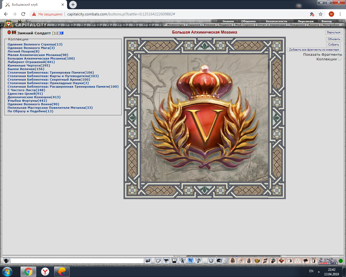This screenshot has width=346, height=277.
Task: Open Пепельная Мастерская Повелителя Металла(33) collection
Action: click(x=50, y=108)
